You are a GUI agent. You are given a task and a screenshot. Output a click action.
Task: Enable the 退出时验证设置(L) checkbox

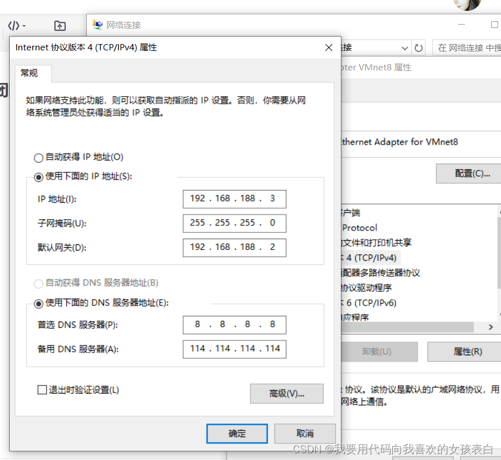click(x=42, y=390)
